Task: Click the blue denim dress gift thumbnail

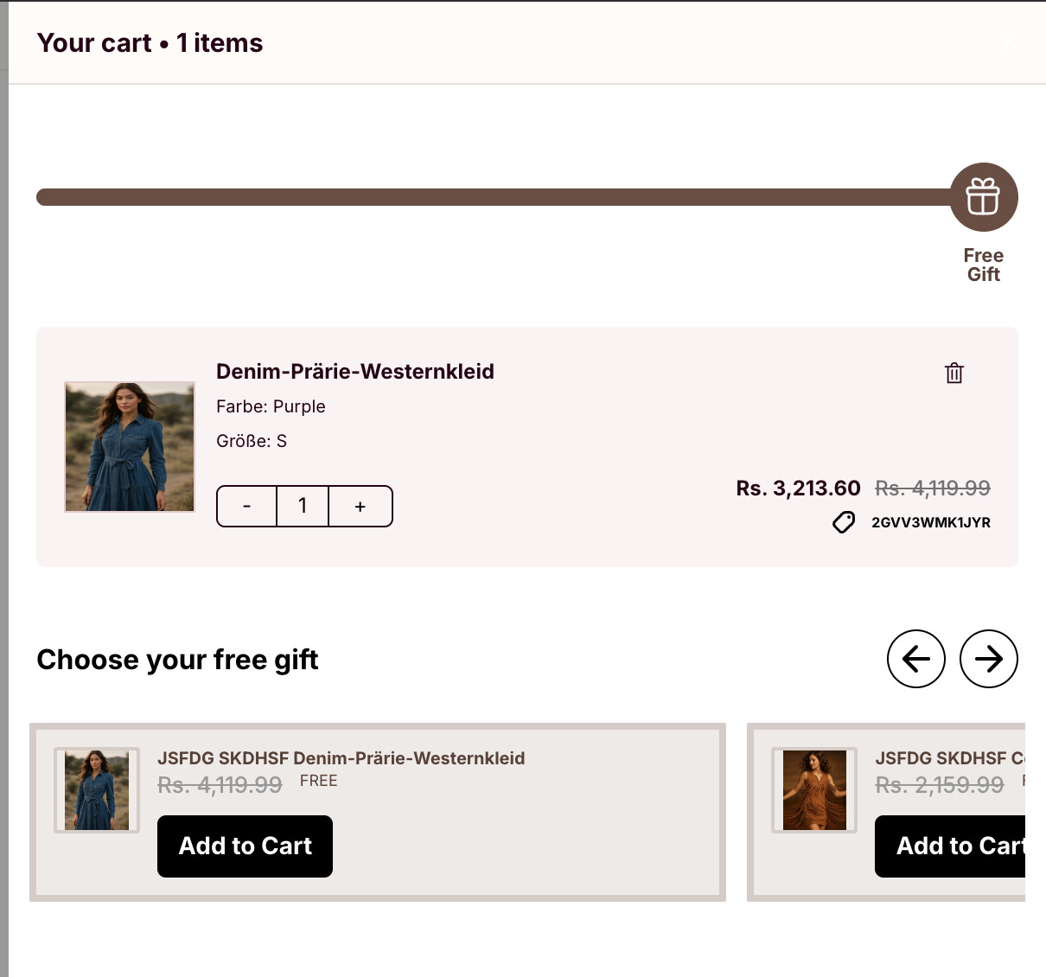Action: click(97, 790)
